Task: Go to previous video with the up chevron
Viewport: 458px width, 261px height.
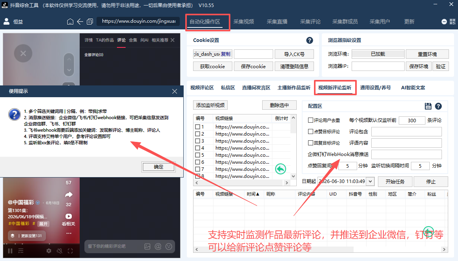Action: (69, 59)
